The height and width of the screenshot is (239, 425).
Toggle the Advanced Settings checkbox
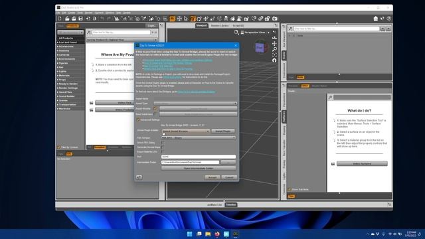coord(138,119)
